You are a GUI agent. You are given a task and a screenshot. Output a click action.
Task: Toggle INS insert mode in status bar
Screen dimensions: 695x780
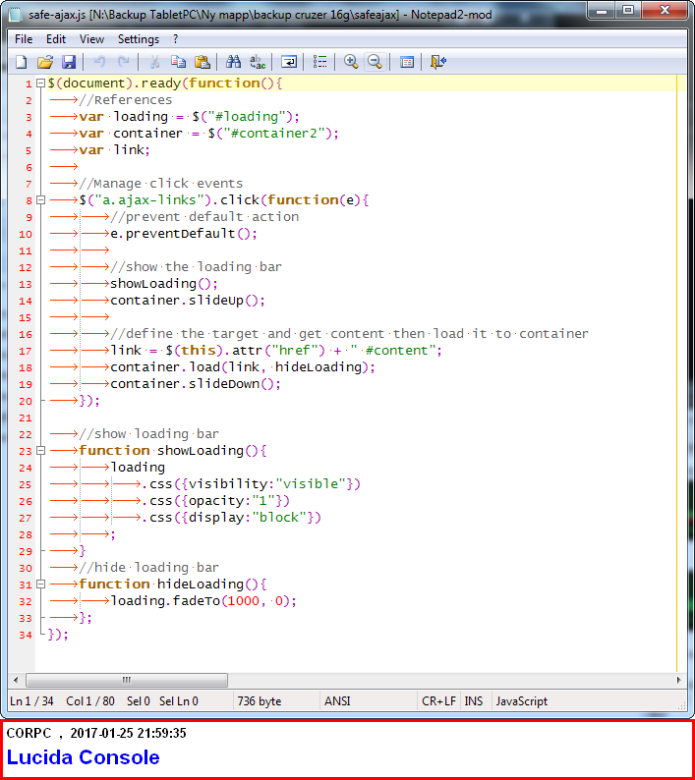[x=473, y=701]
